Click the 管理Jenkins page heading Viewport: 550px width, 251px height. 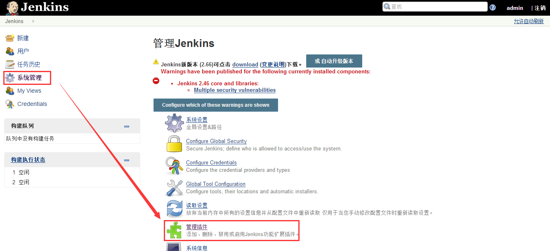(x=184, y=43)
